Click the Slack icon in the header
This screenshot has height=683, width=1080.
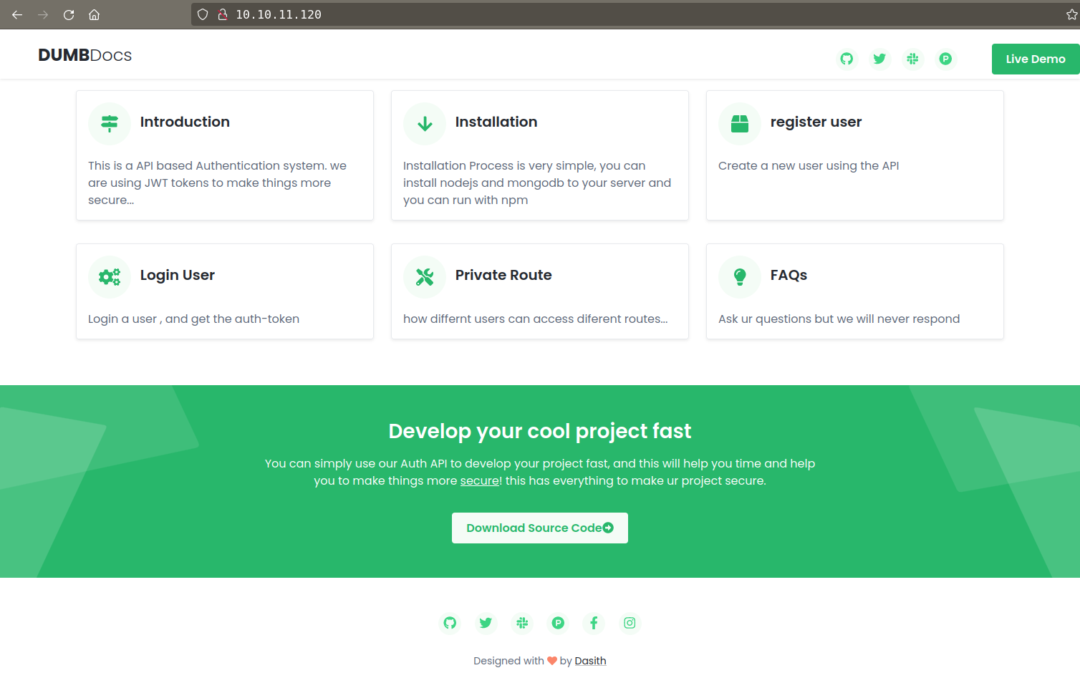coord(912,59)
